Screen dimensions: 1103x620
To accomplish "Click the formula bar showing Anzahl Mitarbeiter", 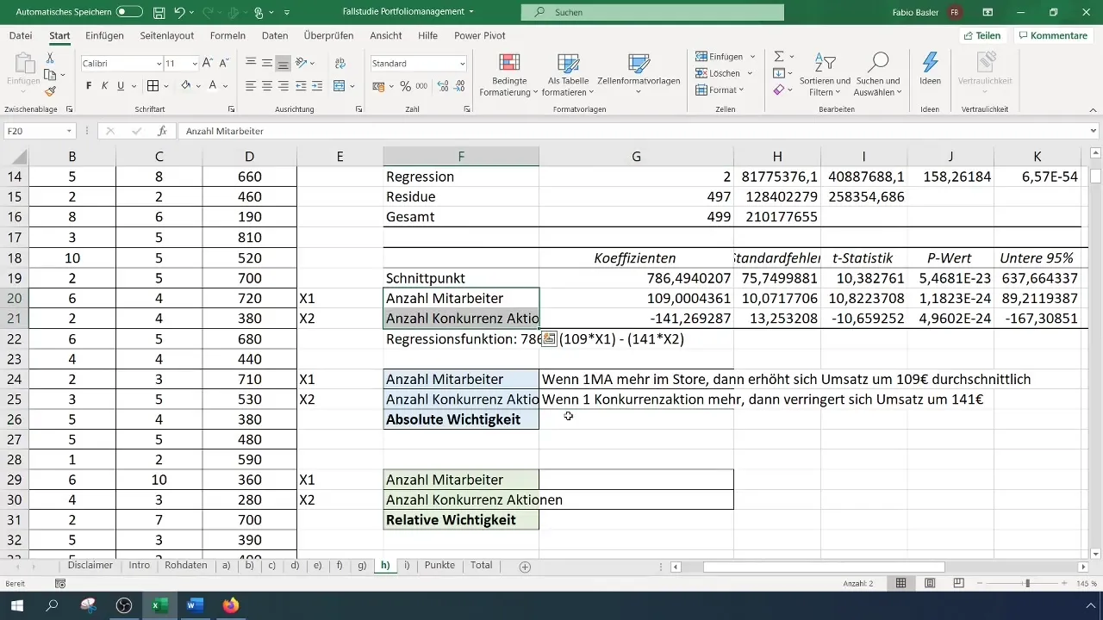I will click(x=633, y=131).
